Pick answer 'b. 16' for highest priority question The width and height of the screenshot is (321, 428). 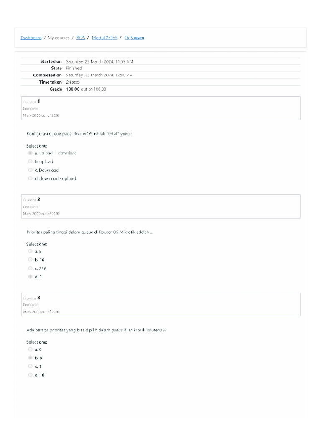tap(30, 260)
